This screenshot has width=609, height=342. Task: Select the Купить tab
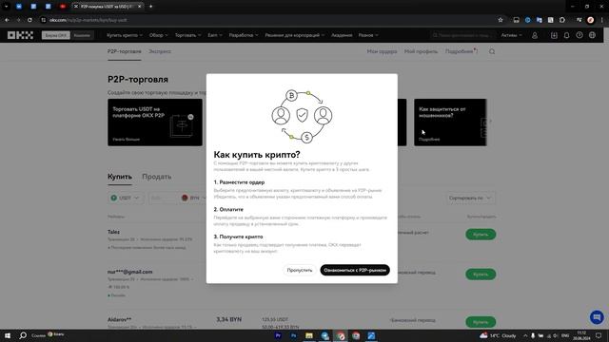[x=120, y=177]
